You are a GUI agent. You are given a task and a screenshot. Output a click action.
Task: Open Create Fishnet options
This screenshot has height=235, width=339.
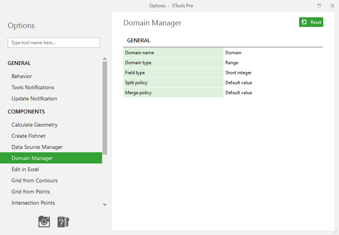[28, 136]
